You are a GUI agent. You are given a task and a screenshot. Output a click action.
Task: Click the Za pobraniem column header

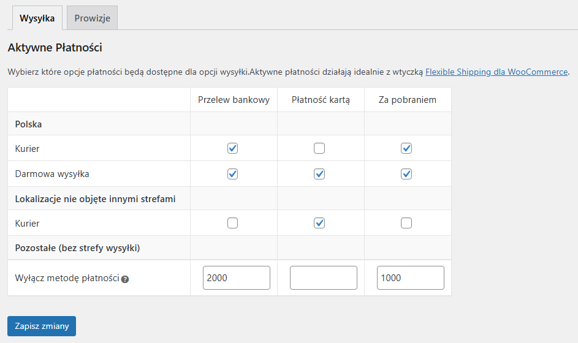click(408, 100)
